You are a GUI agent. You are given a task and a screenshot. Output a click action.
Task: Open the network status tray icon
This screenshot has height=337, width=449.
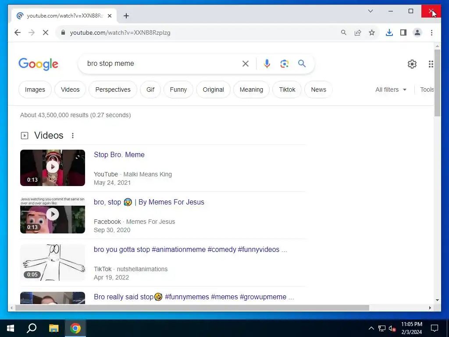coord(382,328)
